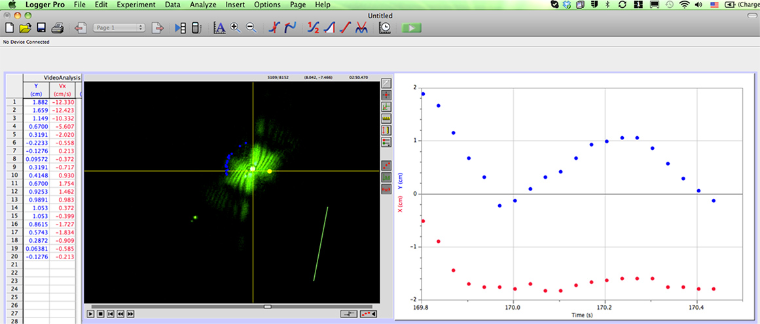The height and width of the screenshot is (324, 760).
Task: Expand the Set Active Point menu
Action: click(x=386, y=141)
